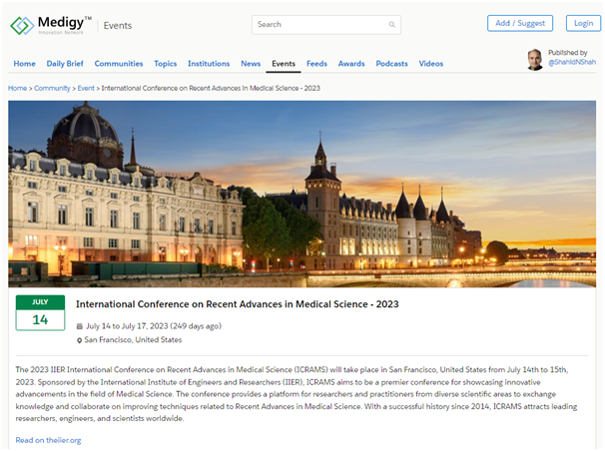Open the @ShahidNShah publisher link
Screen dimensions: 605x451
[572, 62]
